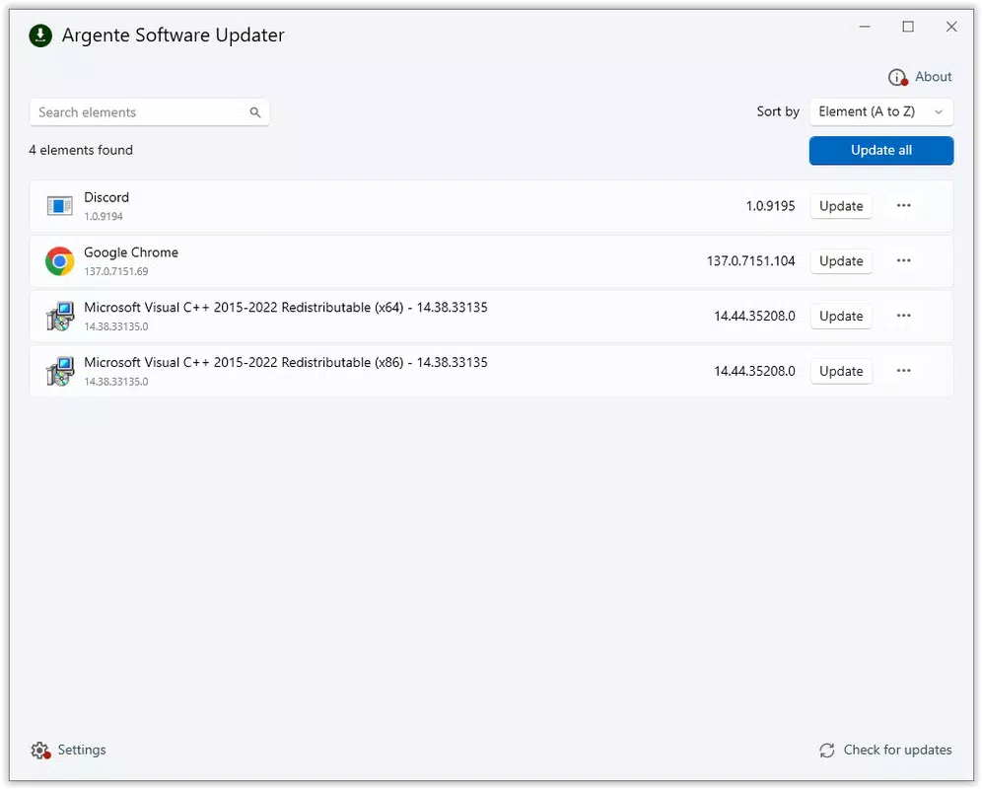Click installed version 14.38.33135.0 under x64 entry

click(x=116, y=326)
